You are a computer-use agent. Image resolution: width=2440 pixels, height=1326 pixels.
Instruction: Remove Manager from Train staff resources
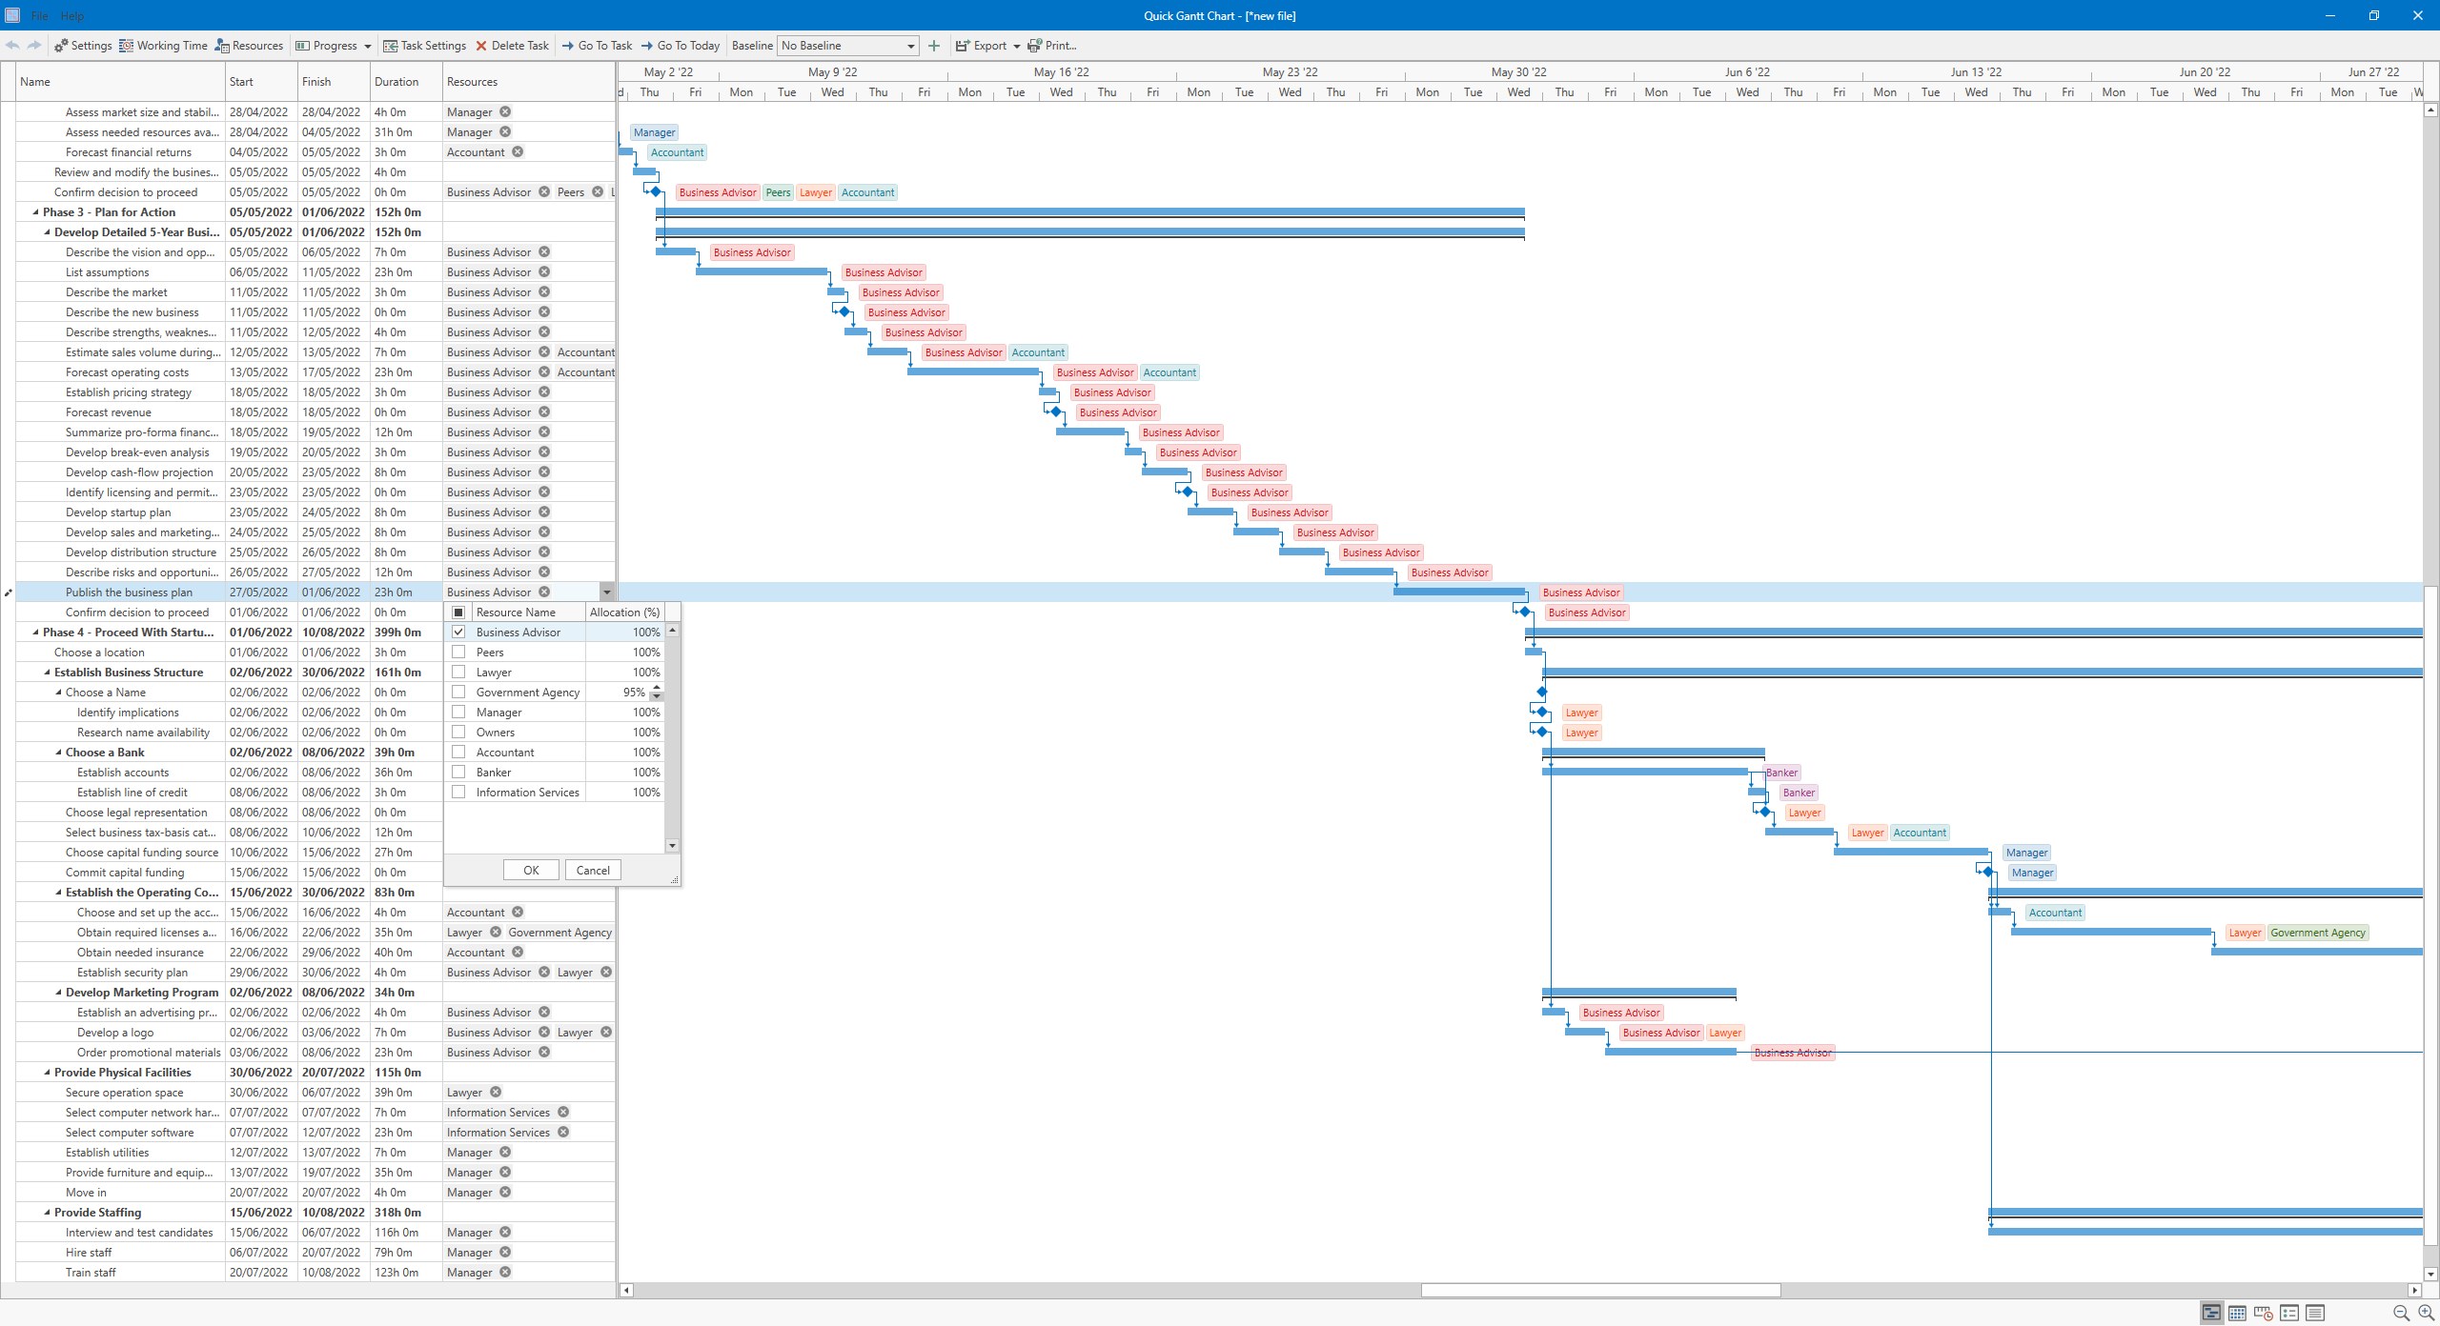coord(505,1273)
